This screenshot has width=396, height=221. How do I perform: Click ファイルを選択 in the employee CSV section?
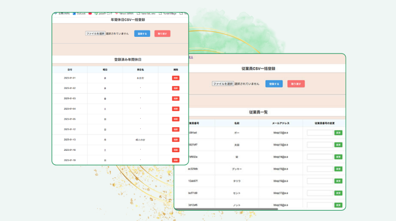click(x=222, y=84)
